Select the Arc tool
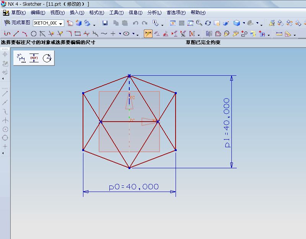This screenshot has height=239, width=306. click(24, 34)
